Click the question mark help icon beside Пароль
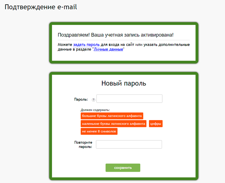225x183 pixels. coord(94,100)
